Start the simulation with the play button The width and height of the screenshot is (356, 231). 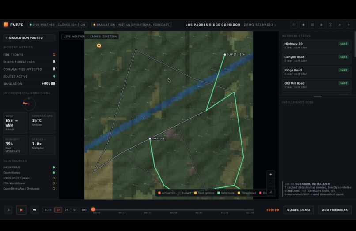21,210
